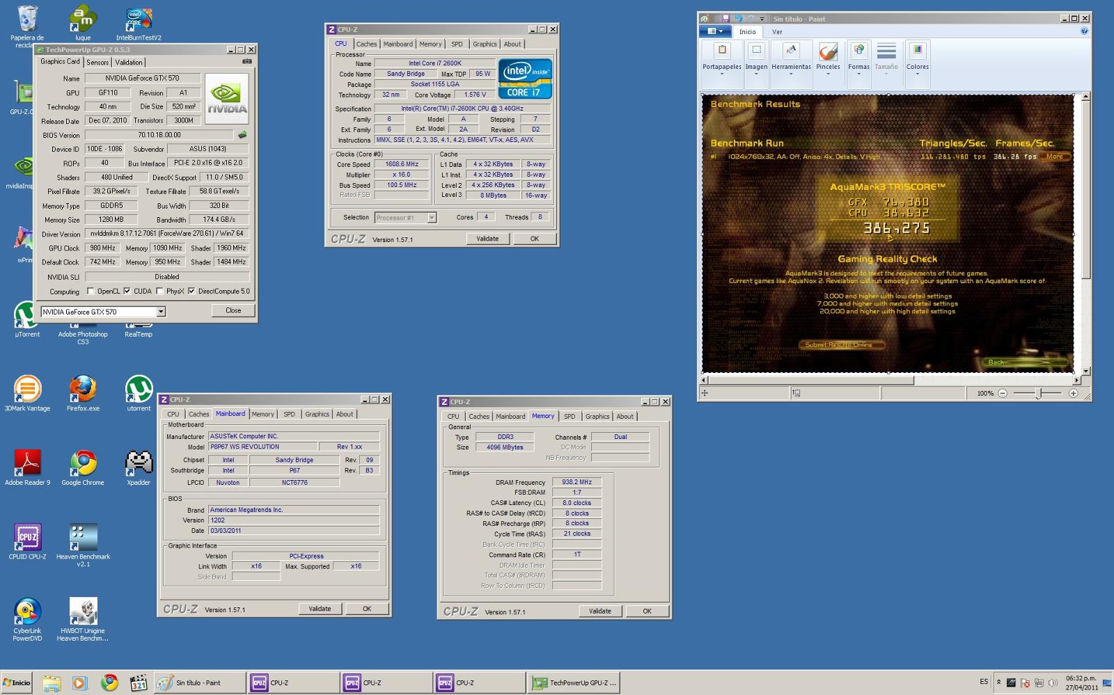
Task: Toggle the OpenCL checkbox in GPU-Z
Action: tap(91, 291)
